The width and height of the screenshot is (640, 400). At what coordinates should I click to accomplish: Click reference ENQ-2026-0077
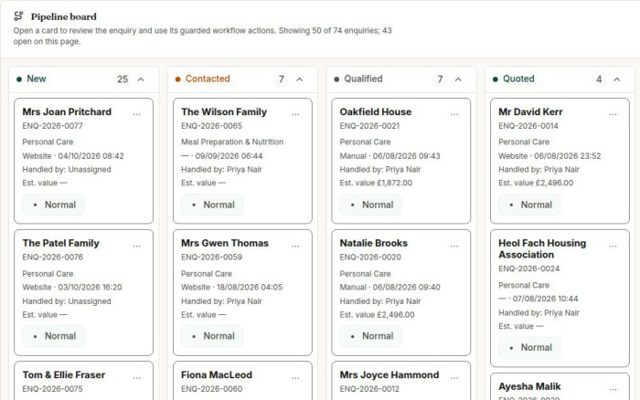coord(53,126)
